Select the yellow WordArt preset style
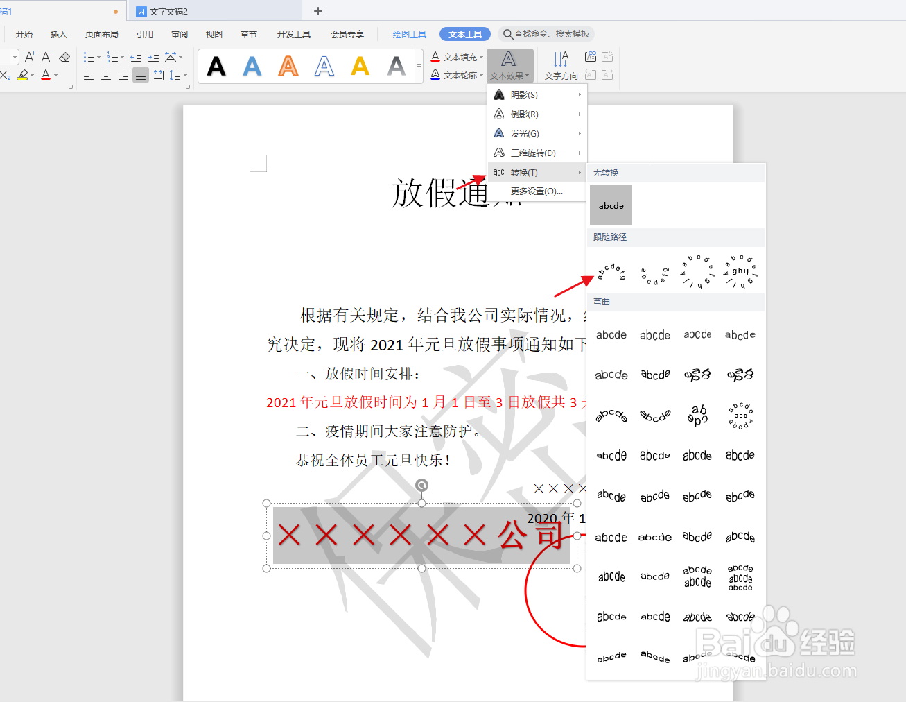906x702 pixels. (360, 66)
